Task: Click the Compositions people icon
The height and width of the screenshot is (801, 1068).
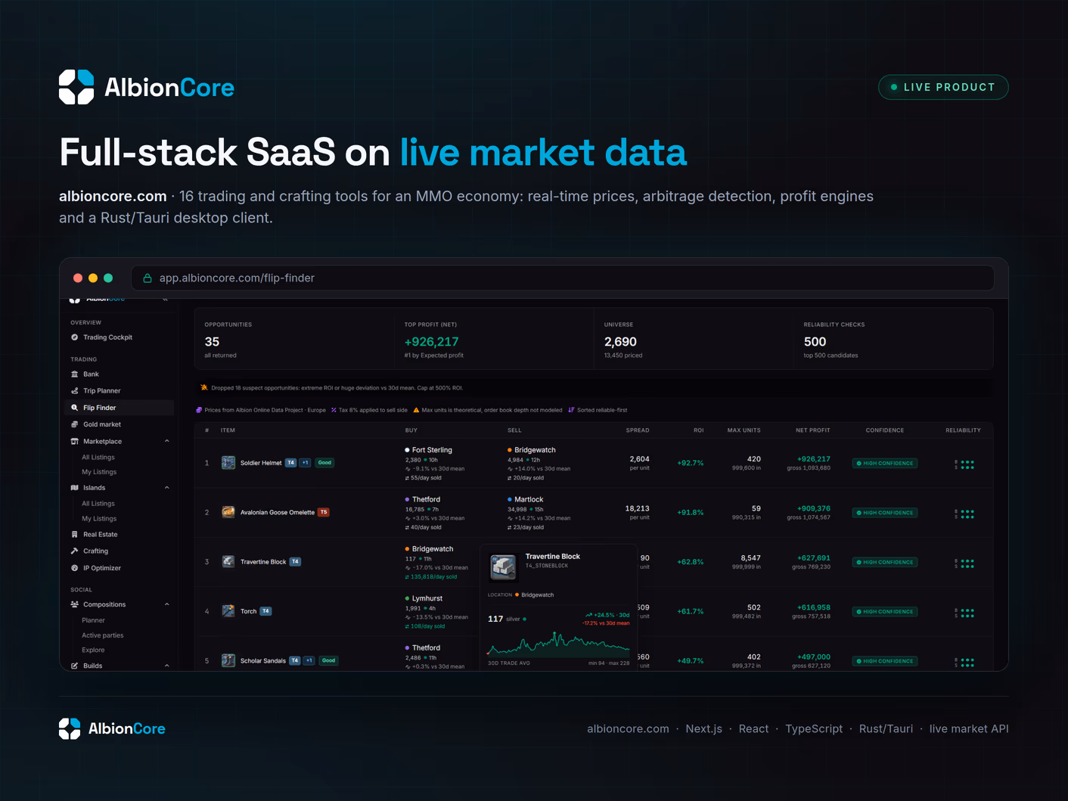Action: pos(74,604)
